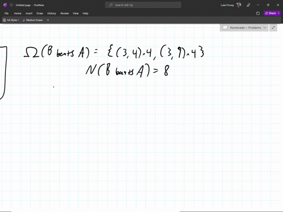Open the File menu
The image size is (283, 212).
click(x=6, y=14)
